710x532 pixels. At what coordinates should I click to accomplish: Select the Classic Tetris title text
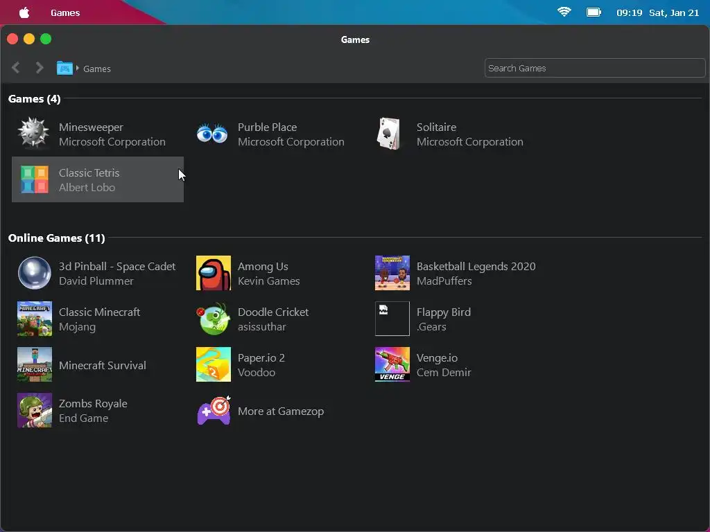pyautogui.click(x=89, y=172)
